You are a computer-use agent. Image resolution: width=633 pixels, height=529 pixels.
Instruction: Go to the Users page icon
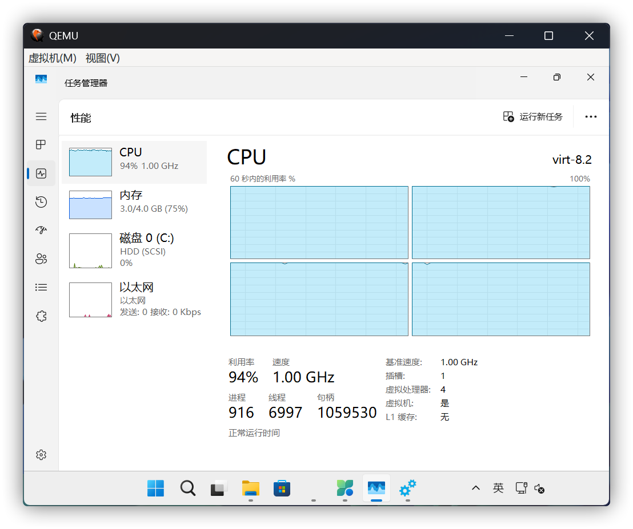[41, 259]
